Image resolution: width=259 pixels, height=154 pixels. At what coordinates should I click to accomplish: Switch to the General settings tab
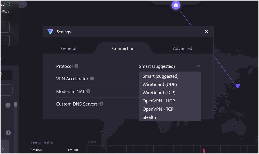(x=68, y=48)
